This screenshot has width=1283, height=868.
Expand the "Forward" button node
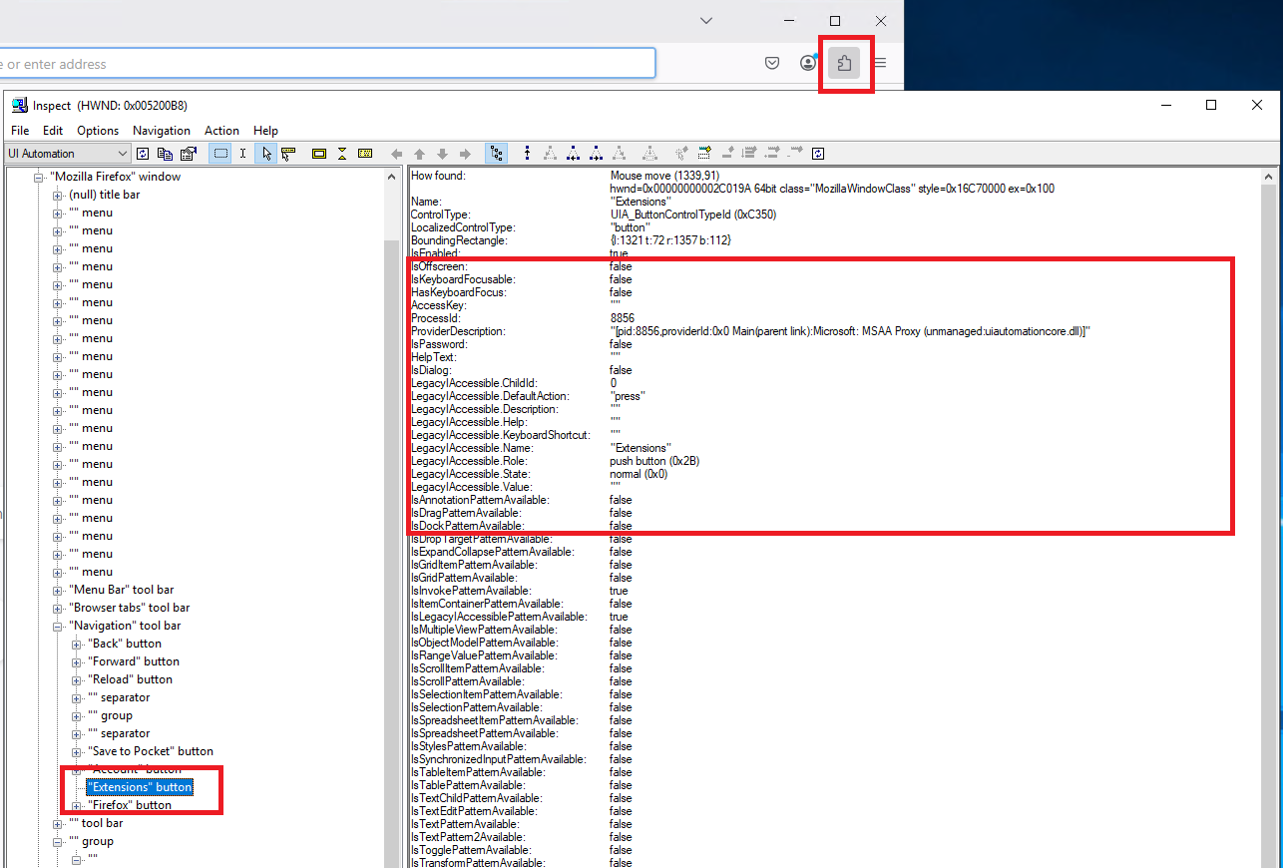77,661
